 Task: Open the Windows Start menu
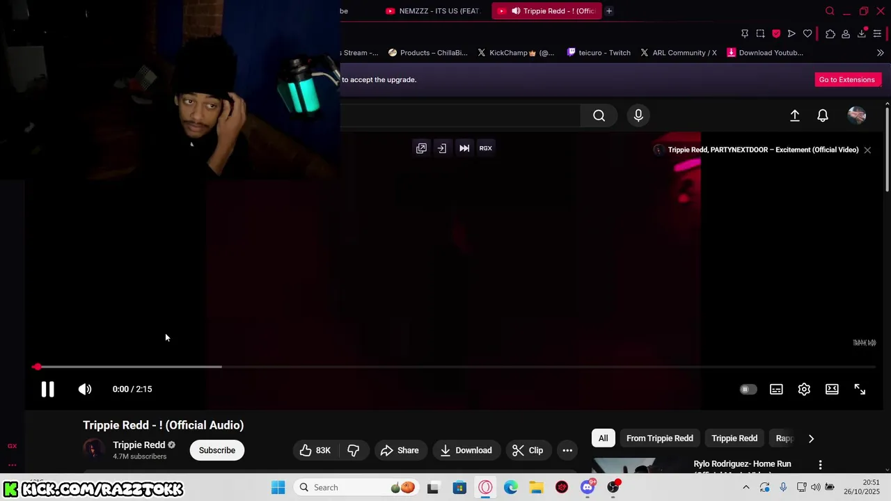pyautogui.click(x=278, y=487)
